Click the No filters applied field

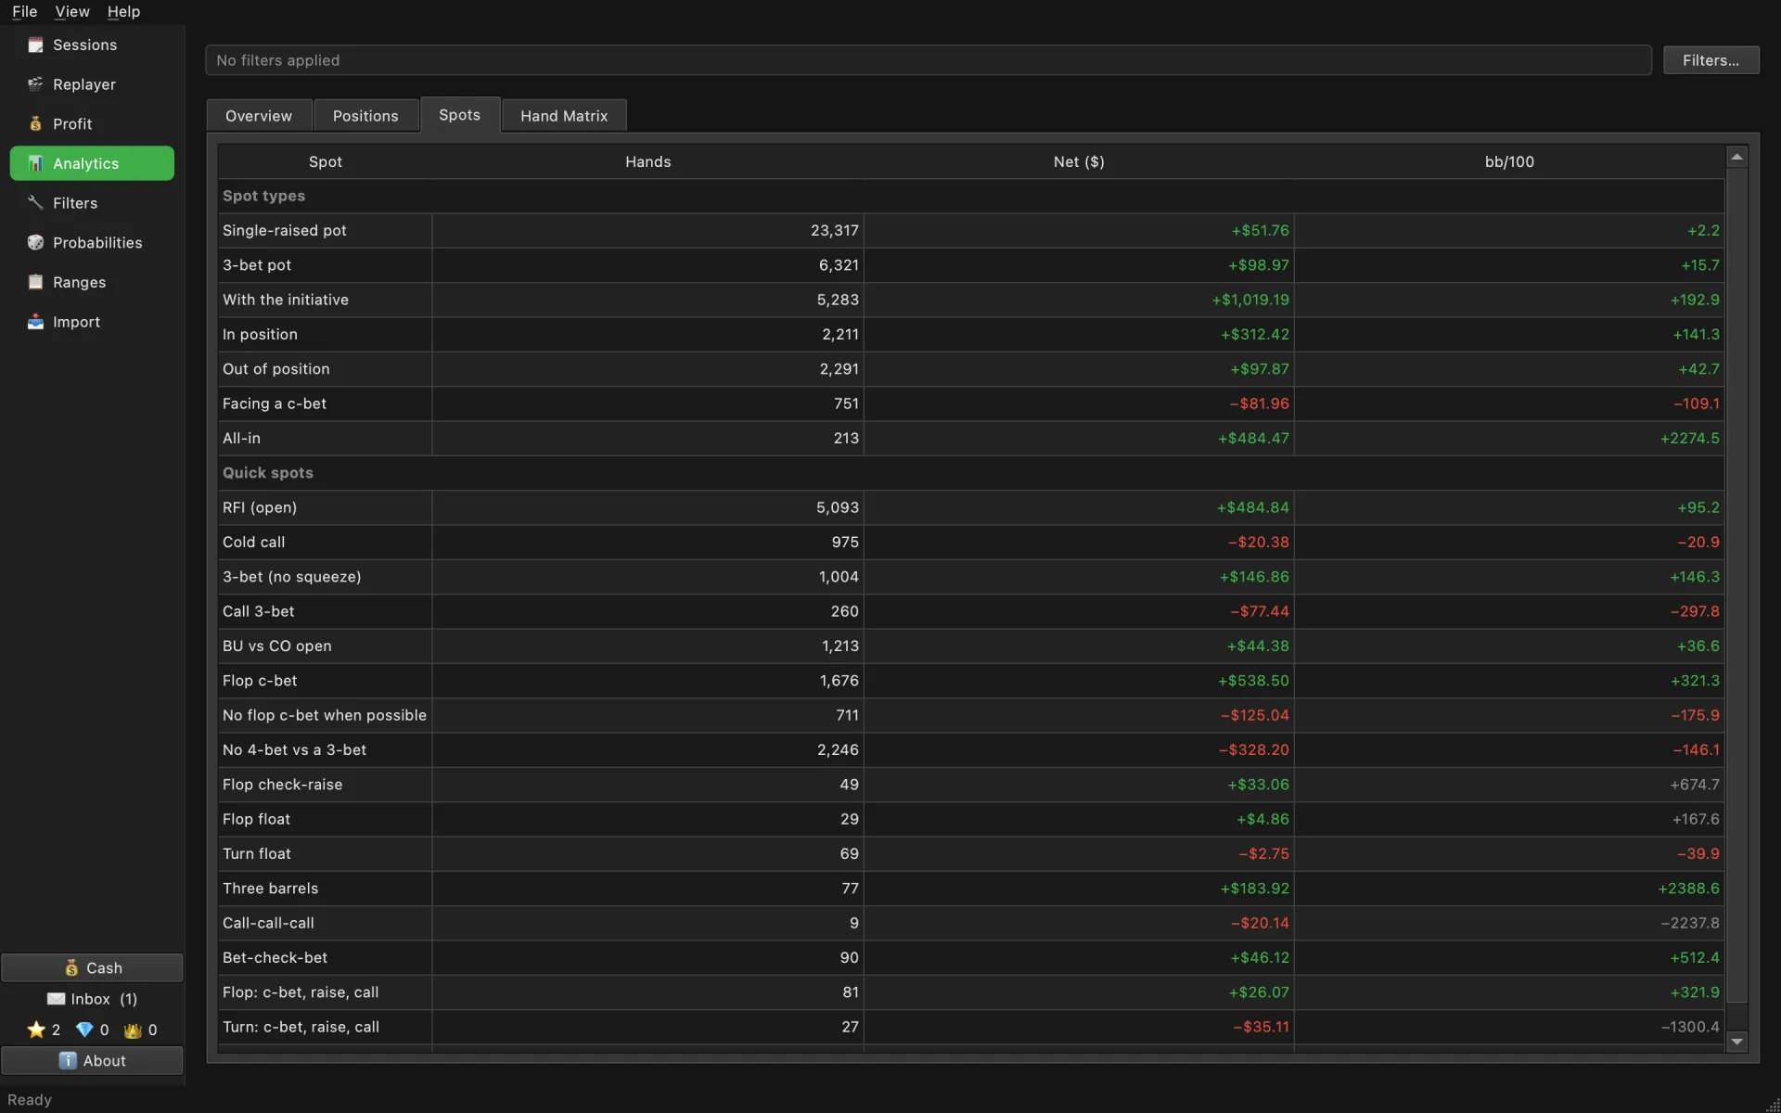929,60
